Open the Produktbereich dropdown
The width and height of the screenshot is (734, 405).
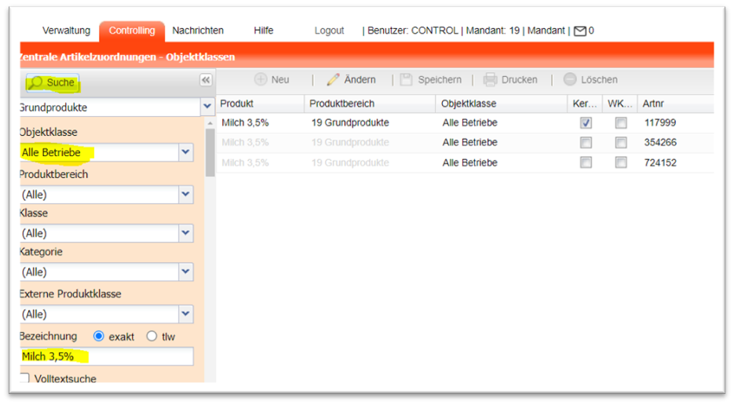tap(185, 194)
